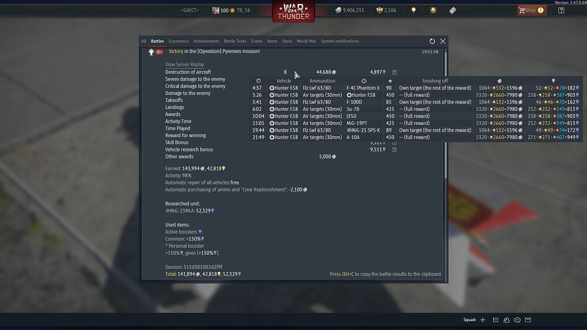
Task: Click the Awards row label
Action: [173, 115]
